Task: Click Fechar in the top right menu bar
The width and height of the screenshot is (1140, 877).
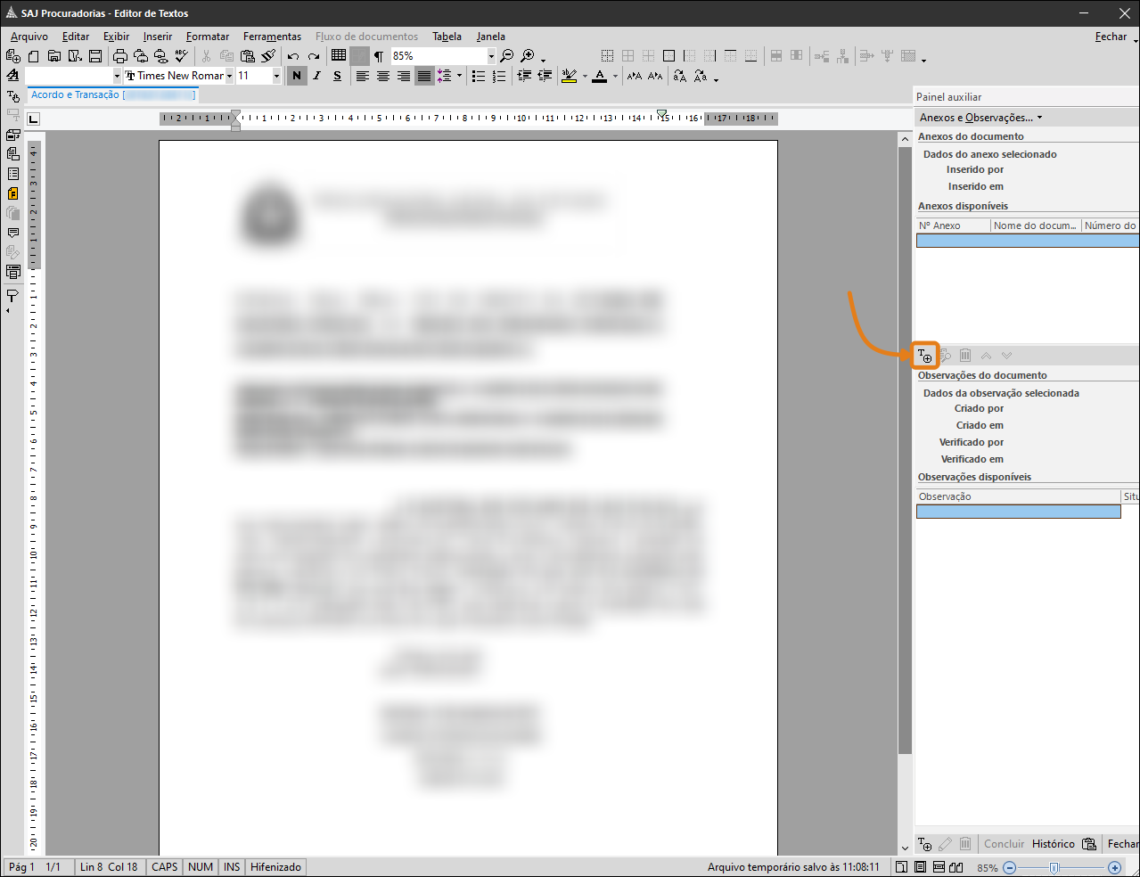Action: (1111, 37)
